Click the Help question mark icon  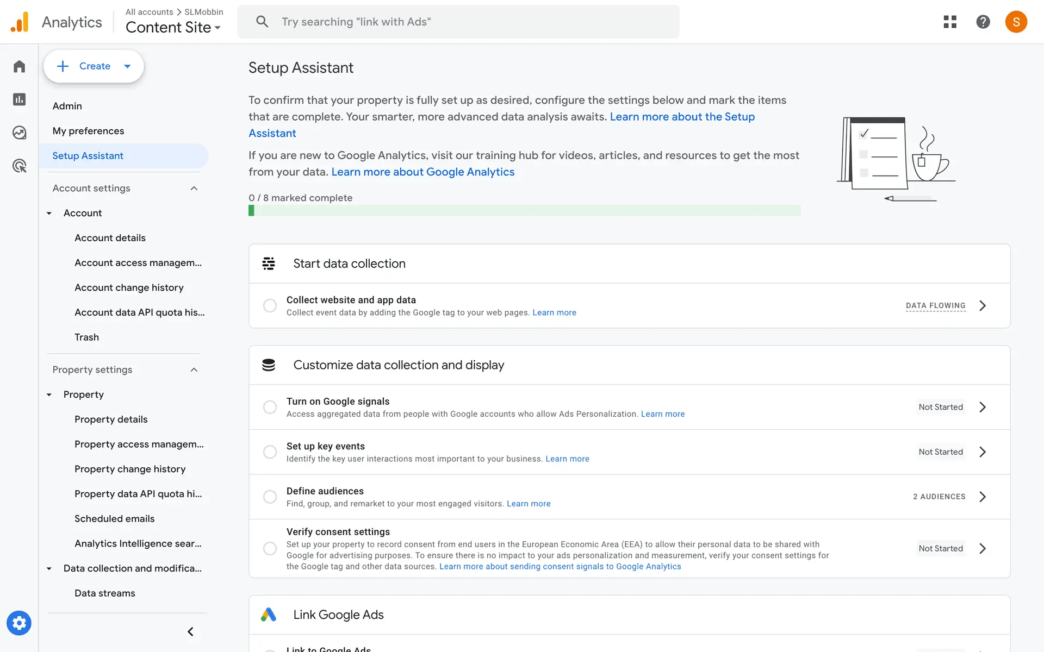[983, 22]
